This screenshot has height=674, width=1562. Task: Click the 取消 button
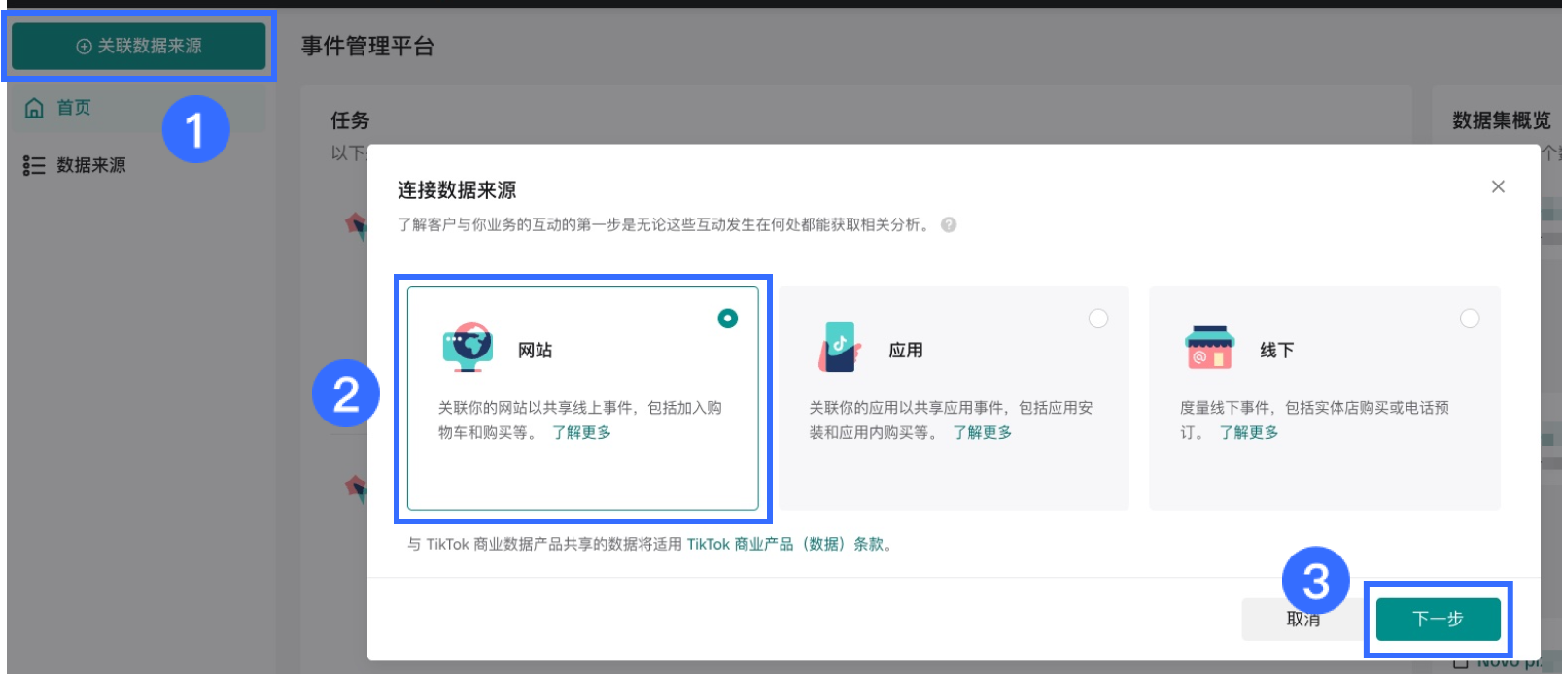coord(1303,620)
